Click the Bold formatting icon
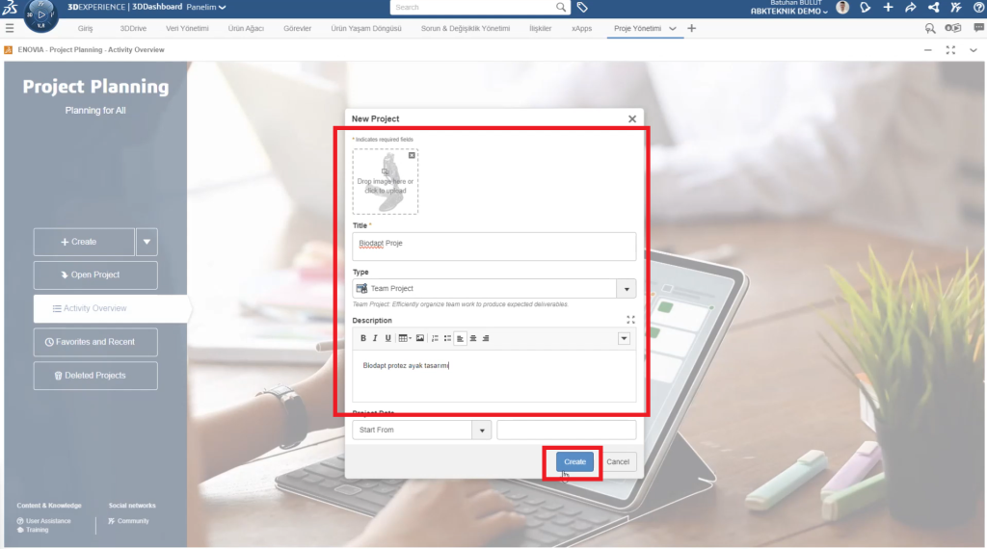Image resolution: width=987 pixels, height=549 pixels. 363,338
